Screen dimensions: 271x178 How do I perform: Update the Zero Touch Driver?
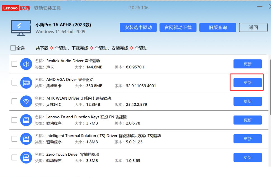point(248,157)
